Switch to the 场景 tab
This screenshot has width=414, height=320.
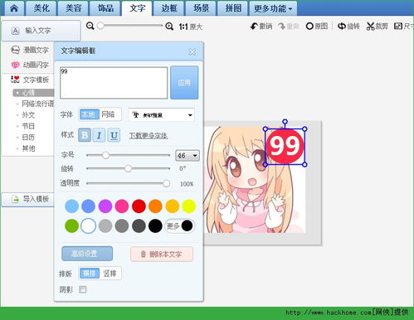201,8
